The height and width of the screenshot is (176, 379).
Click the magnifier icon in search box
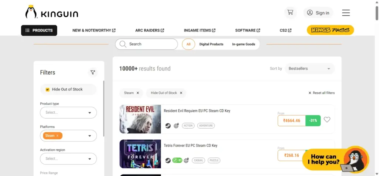tap(123, 44)
